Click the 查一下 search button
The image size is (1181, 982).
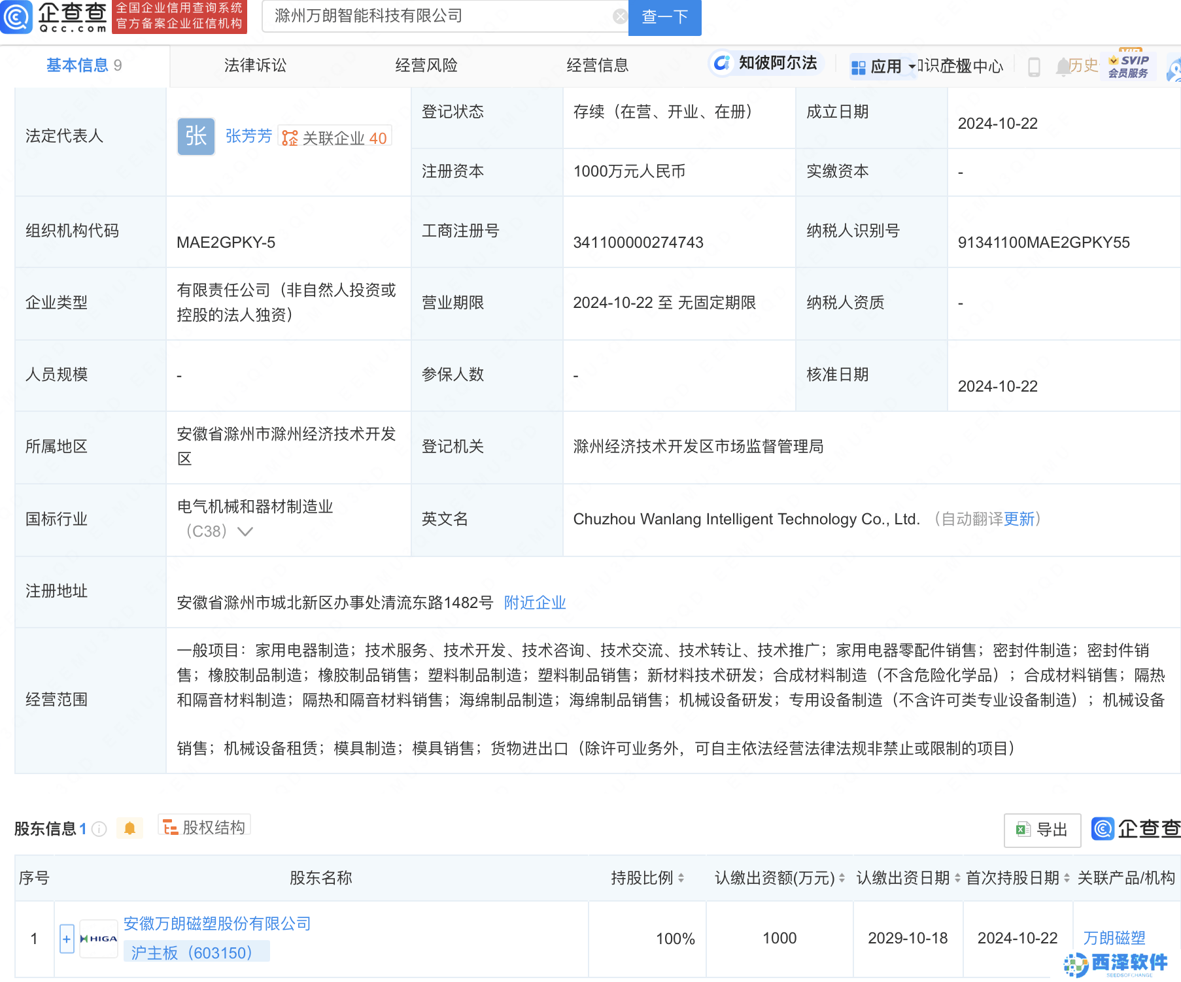coord(664,17)
